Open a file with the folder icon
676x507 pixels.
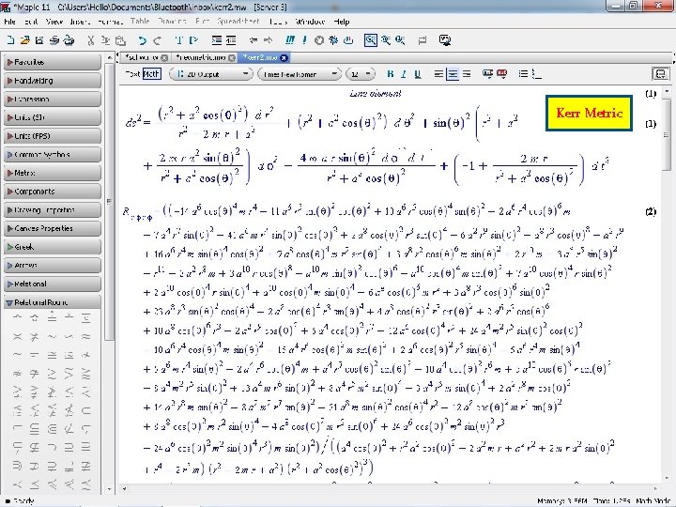(25, 40)
